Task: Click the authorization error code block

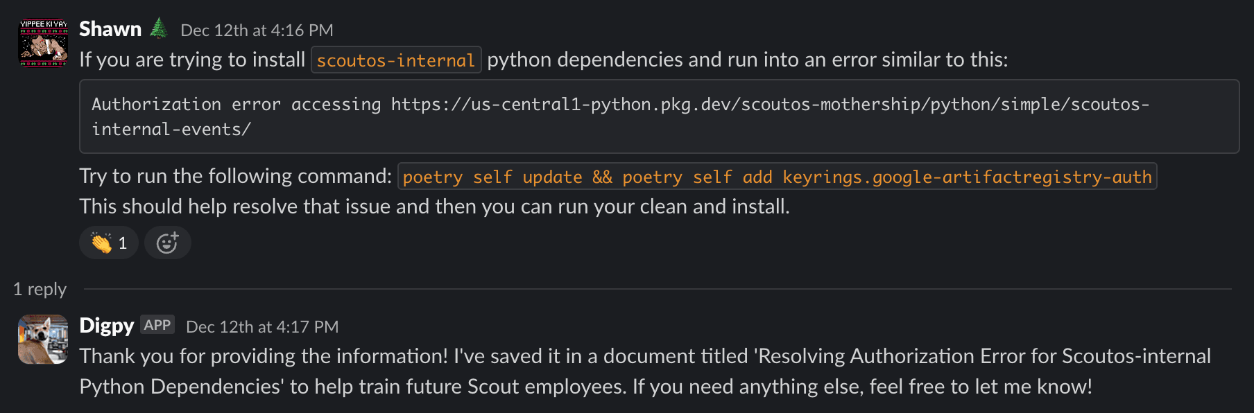Action: coord(659,116)
